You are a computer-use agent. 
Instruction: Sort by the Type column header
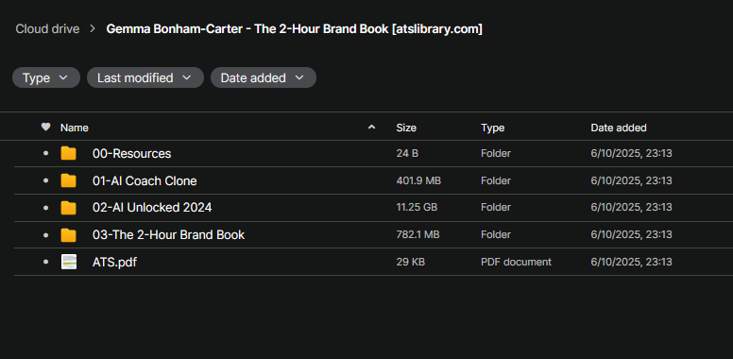[493, 128]
